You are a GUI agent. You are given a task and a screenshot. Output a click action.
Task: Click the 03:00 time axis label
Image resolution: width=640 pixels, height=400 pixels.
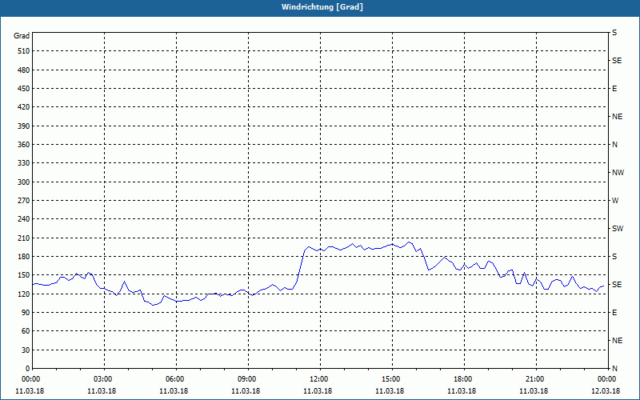(105, 379)
